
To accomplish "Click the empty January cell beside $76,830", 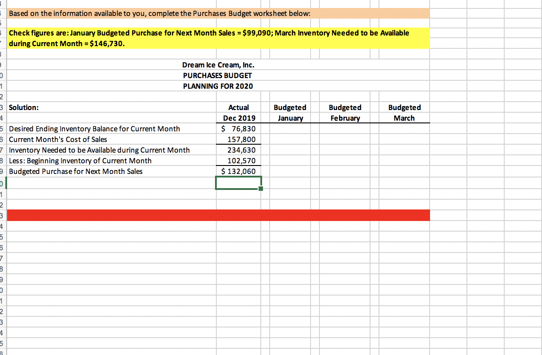I will click(290, 129).
